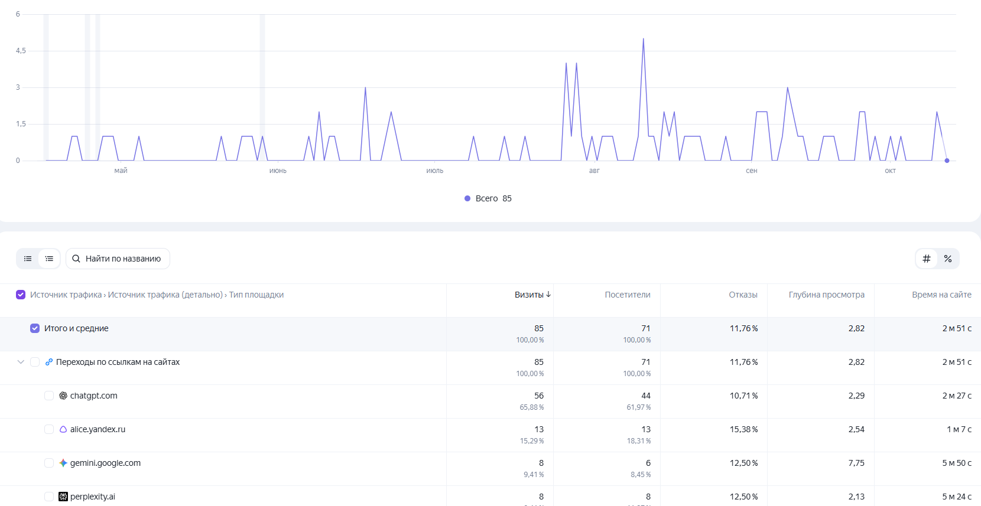Click the Источник трафика (детально) grouping label

click(x=165, y=295)
